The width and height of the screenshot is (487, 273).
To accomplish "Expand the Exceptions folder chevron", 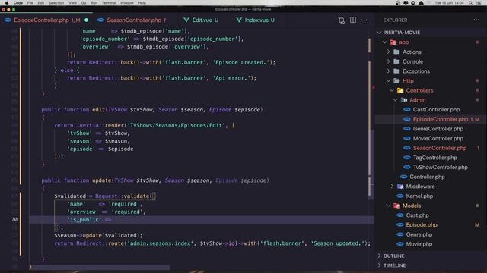I will pos(388,71).
